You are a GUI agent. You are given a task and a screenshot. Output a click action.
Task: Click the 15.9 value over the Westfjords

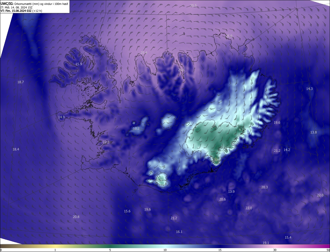coord(79,64)
